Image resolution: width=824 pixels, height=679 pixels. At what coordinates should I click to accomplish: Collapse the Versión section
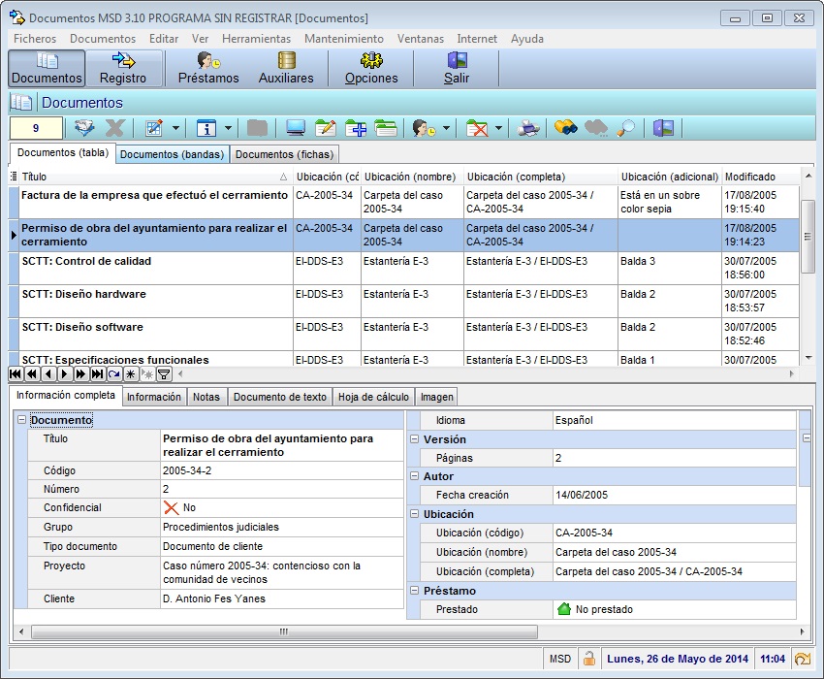point(414,438)
